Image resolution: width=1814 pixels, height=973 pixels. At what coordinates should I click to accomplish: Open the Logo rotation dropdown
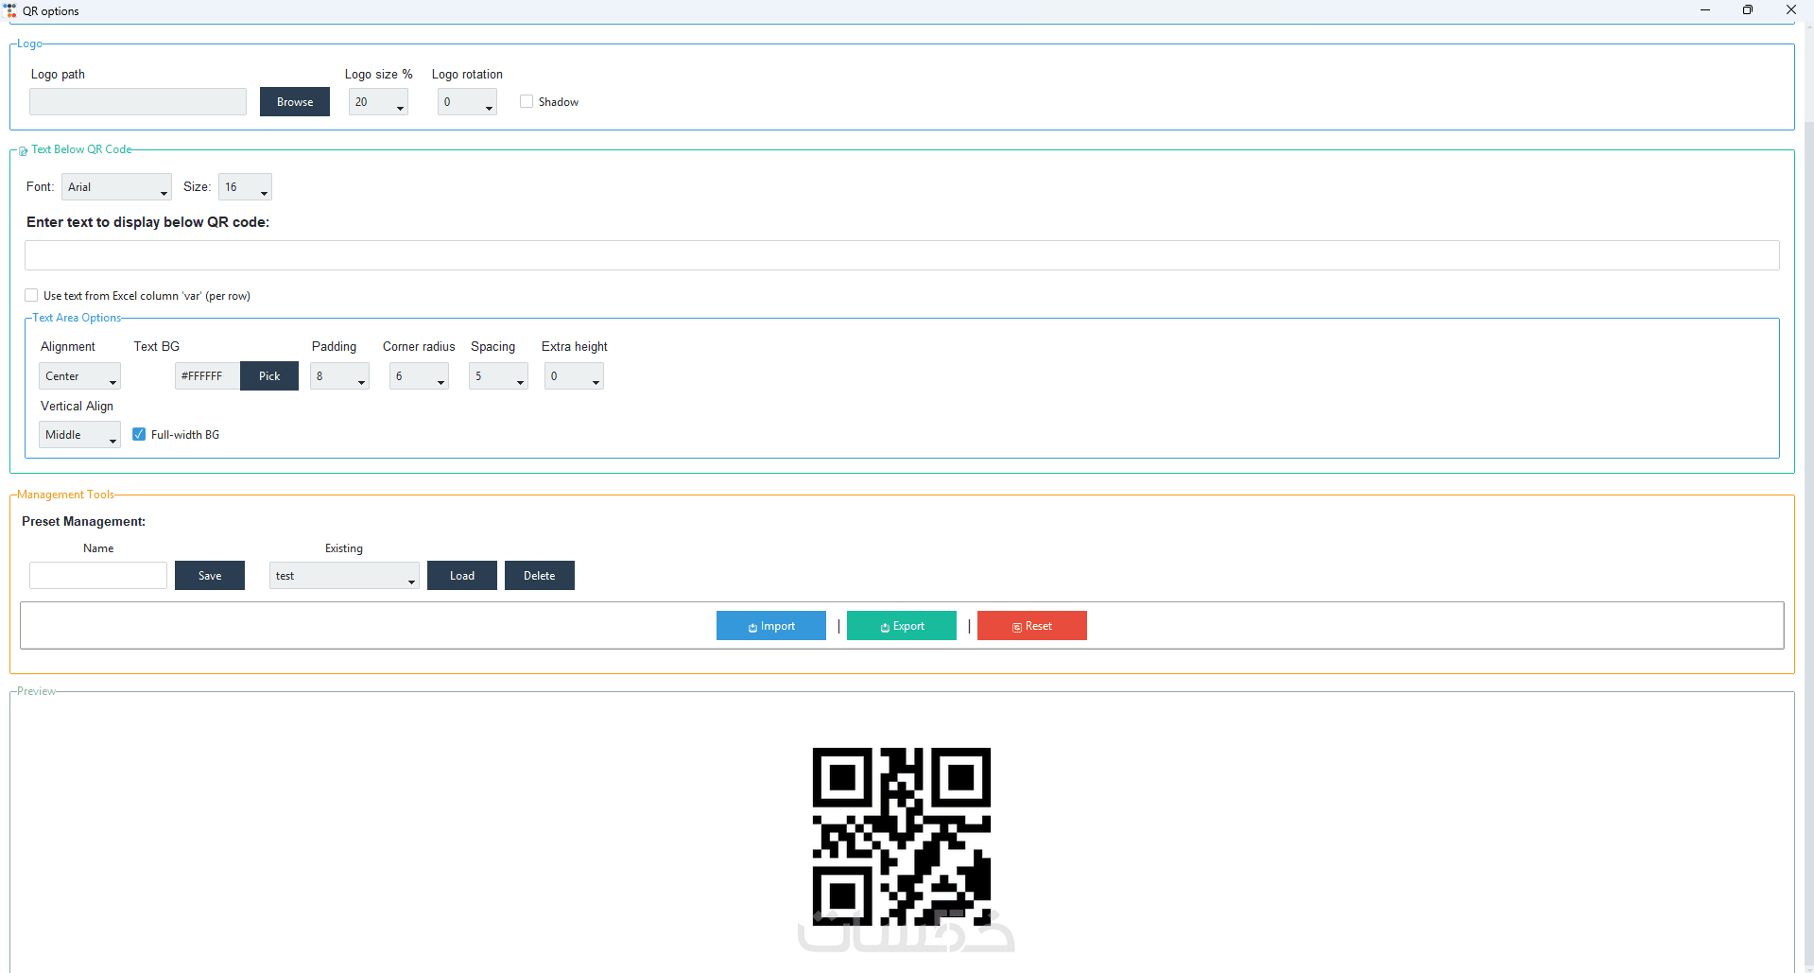click(x=467, y=102)
